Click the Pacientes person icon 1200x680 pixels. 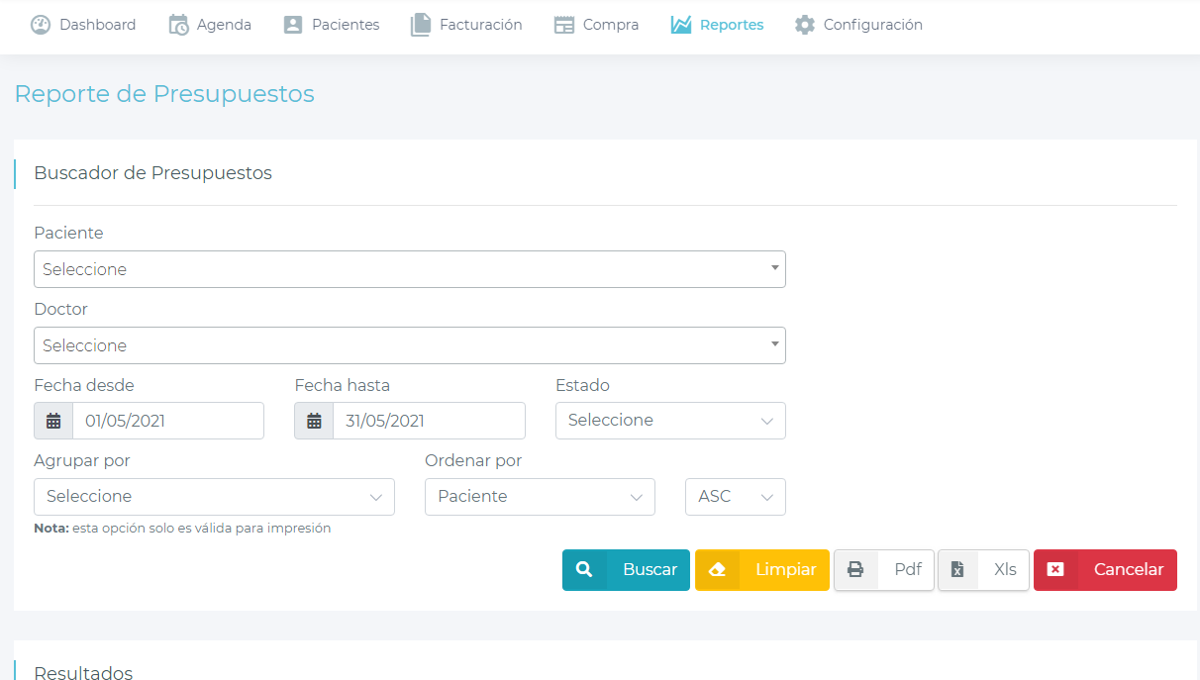[x=293, y=25]
